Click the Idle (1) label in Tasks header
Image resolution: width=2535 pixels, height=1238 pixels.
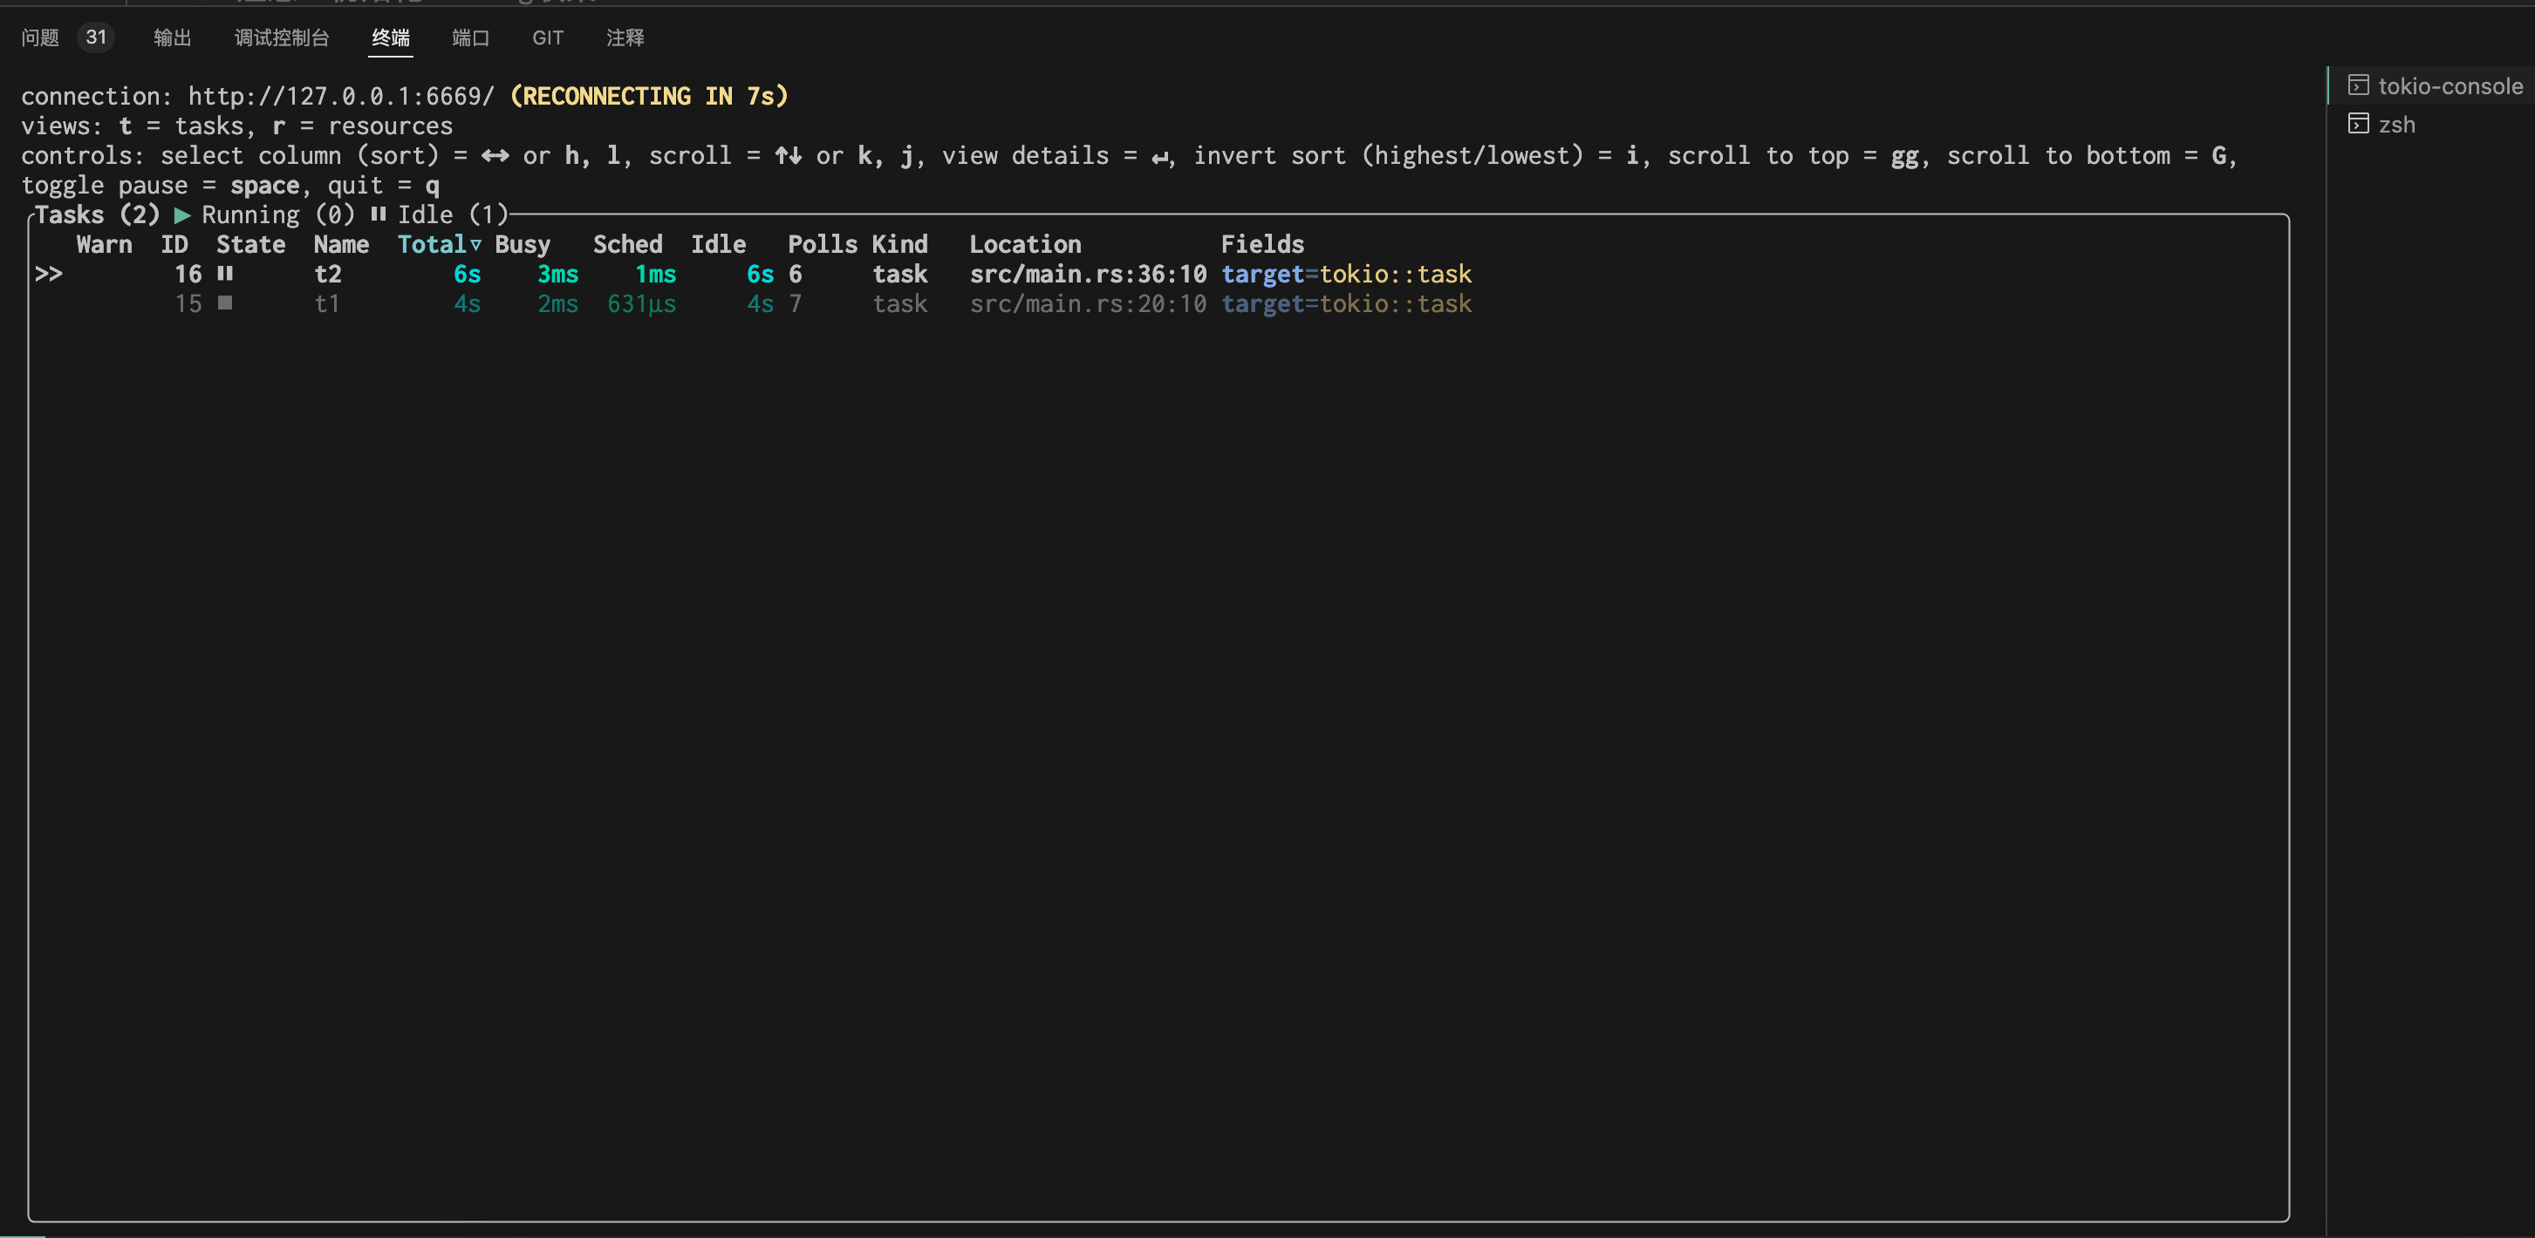point(453,215)
